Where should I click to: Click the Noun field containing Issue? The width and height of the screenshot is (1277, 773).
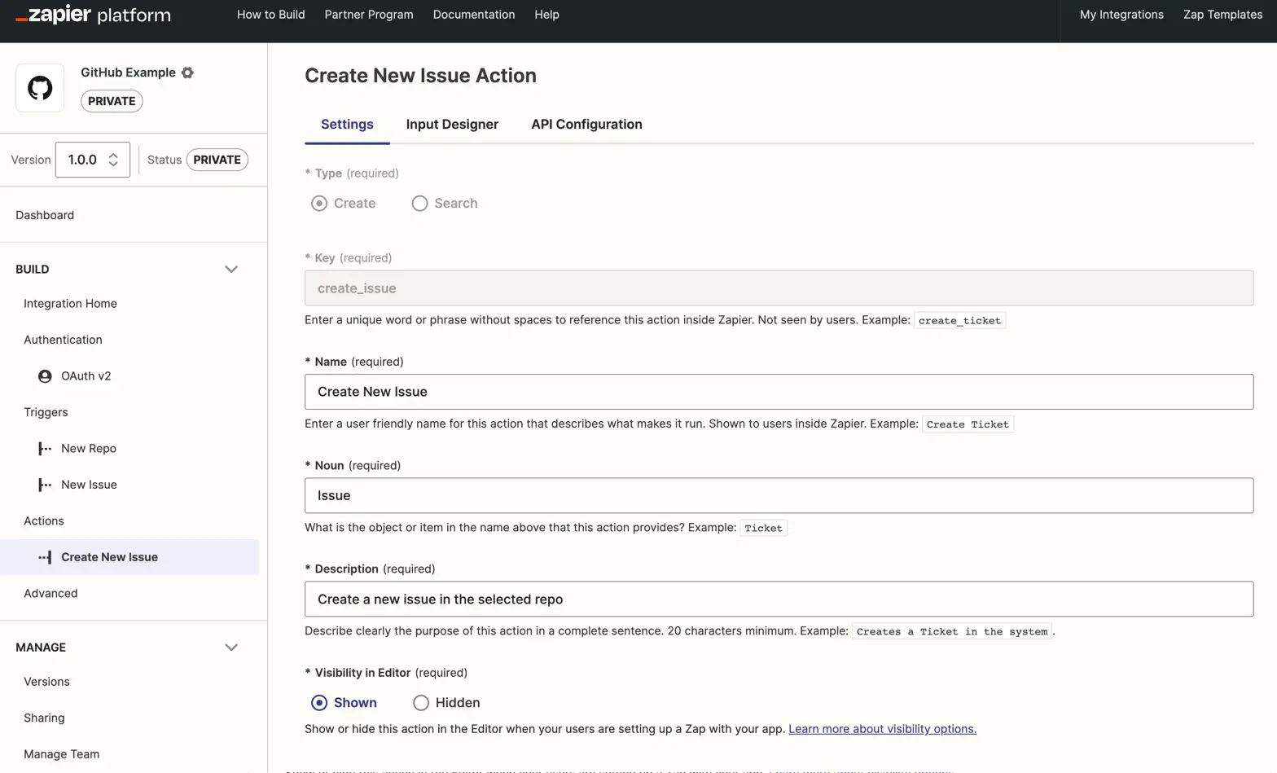tap(779, 495)
